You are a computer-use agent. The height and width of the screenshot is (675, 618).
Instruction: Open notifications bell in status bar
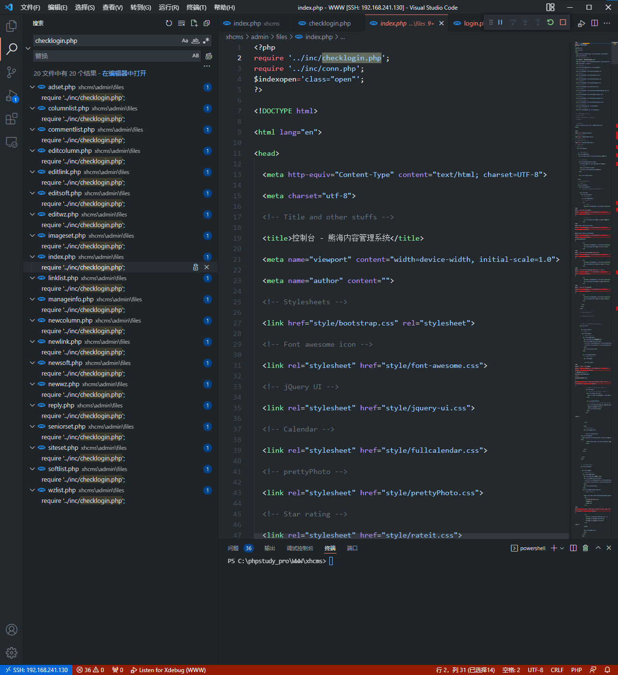pos(607,670)
